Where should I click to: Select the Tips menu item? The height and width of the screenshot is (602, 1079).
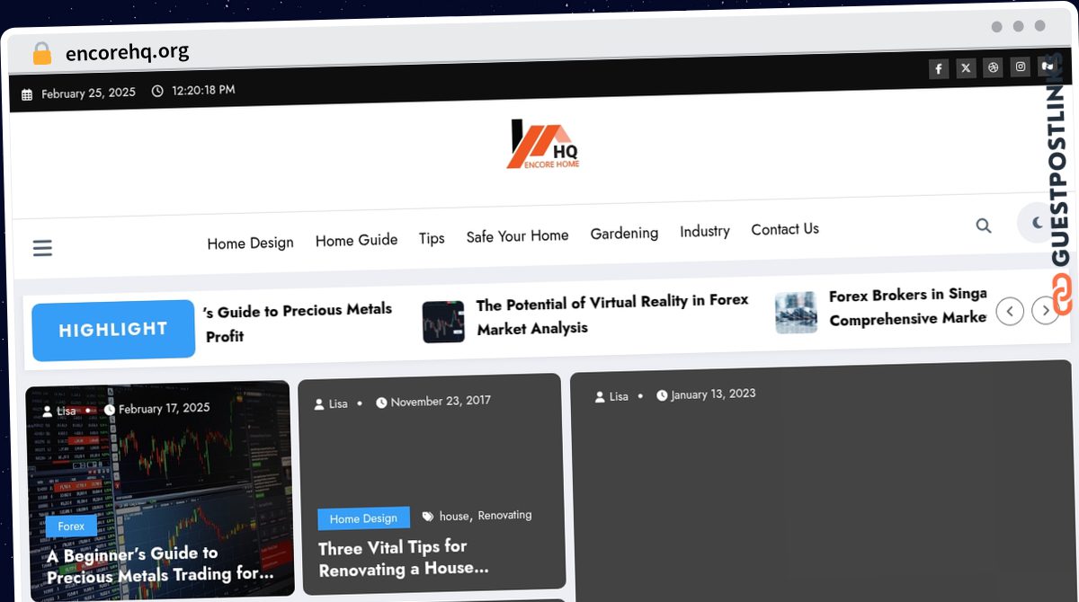[x=432, y=238]
